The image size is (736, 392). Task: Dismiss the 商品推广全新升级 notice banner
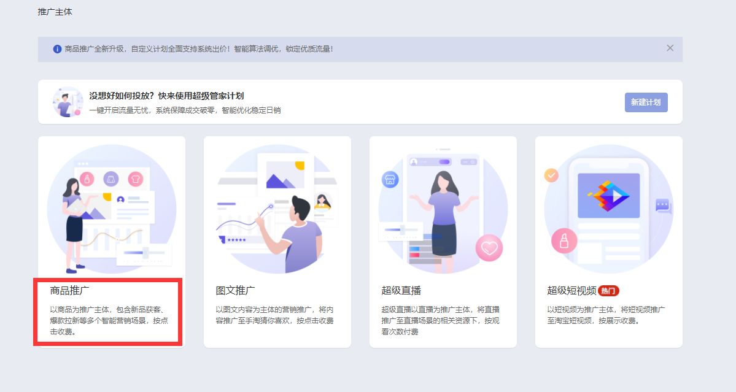coord(670,48)
